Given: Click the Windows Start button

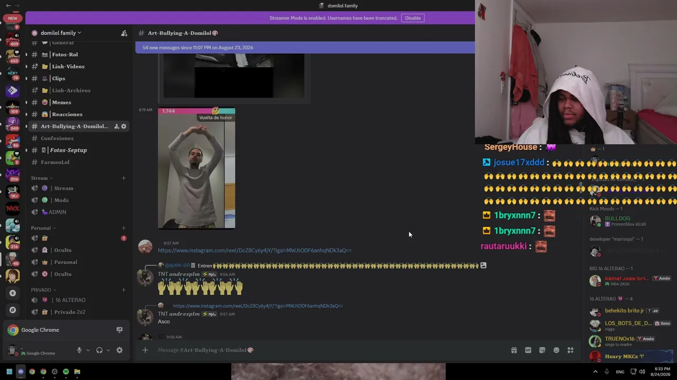Looking at the screenshot, I should click(x=9, y=372).
